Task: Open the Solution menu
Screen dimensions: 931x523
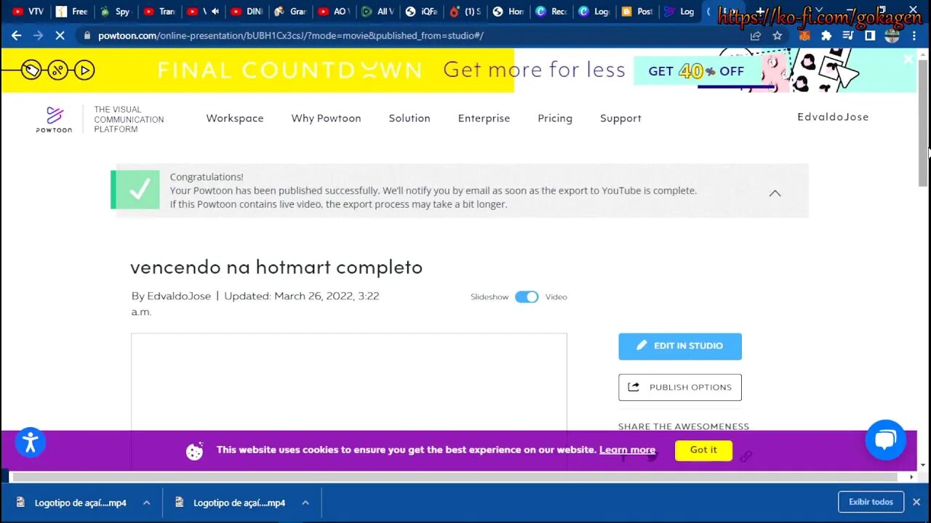Action: coord(409,118)
